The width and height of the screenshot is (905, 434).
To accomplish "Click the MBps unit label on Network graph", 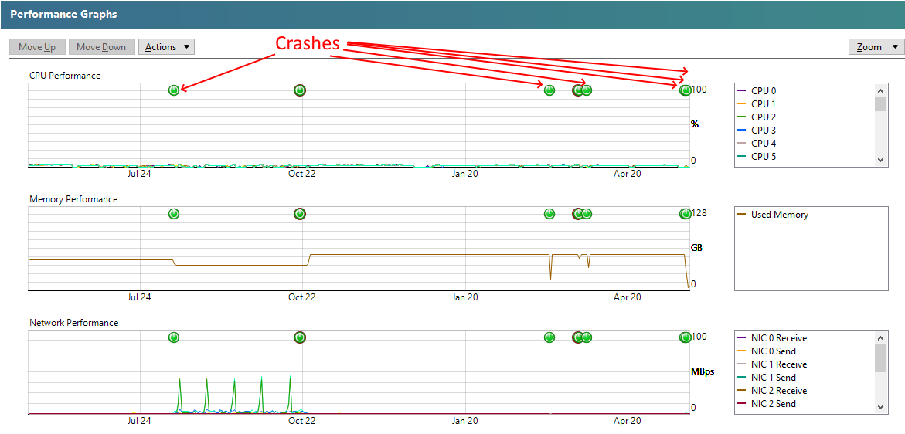I will click(x=703, y=371).
